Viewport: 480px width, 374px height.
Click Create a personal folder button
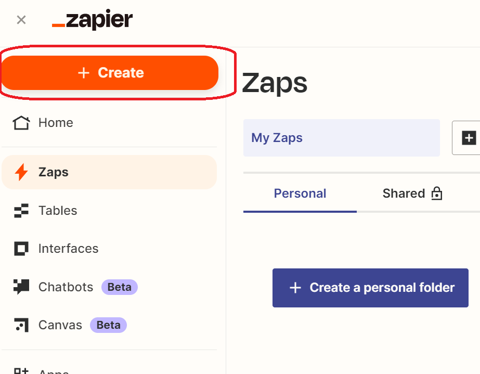tap(370, 288)
